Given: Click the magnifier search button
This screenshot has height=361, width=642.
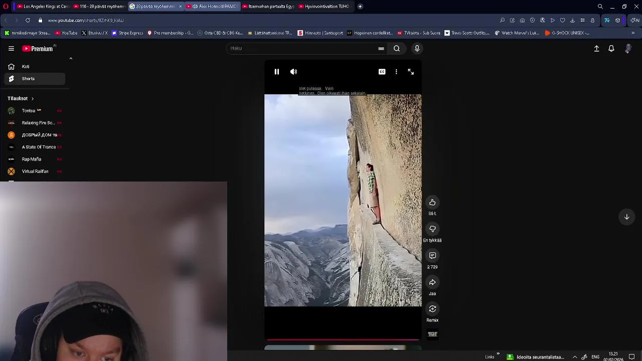Looking at the screenshot, I should 397,48.
